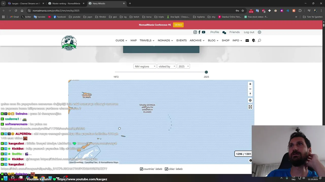Open NomadMania Instagram page icon
Viewport: 325px width, 182px height.
[195, 32]
